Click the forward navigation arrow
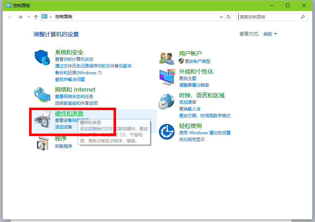315x222 pixels. point(20,17)
